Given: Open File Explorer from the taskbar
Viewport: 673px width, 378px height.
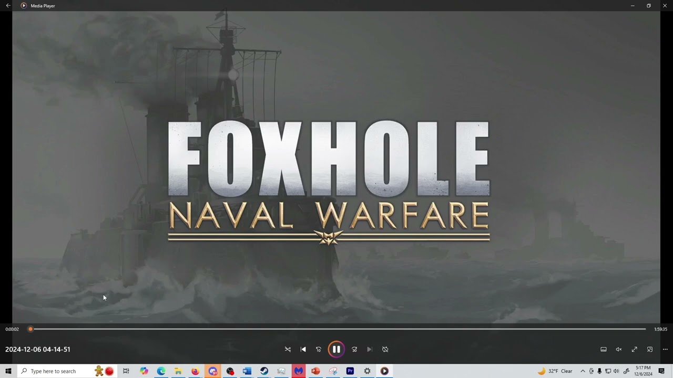Looking at the screenshot, I should [178, 371].
